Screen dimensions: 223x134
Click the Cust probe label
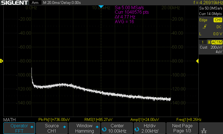[x=203, y=47]
